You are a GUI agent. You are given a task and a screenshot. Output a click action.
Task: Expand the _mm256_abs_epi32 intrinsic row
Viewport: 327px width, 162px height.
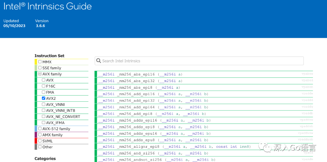204,81
